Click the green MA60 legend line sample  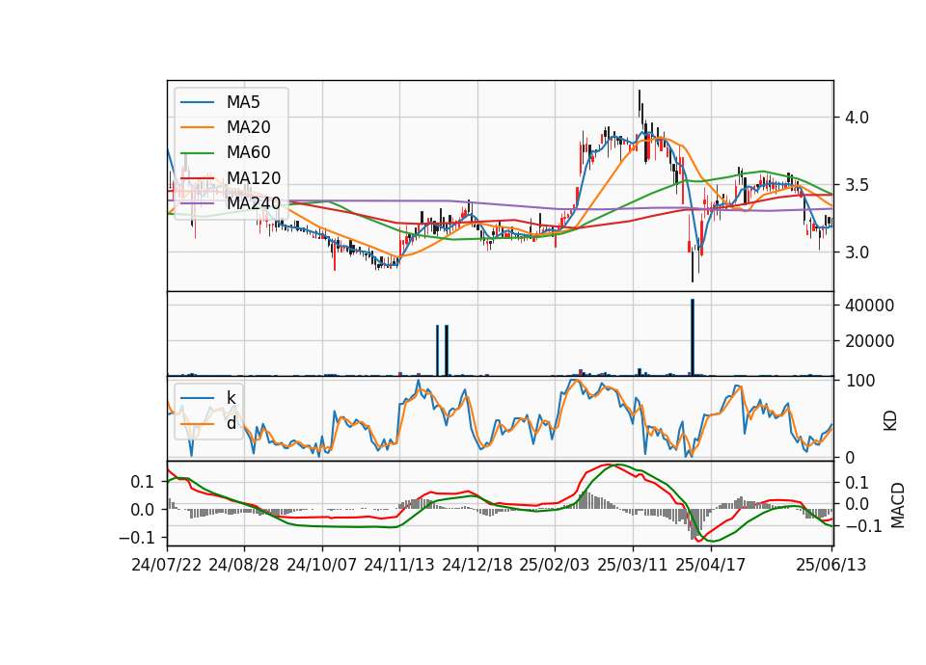tap(197, 153)
